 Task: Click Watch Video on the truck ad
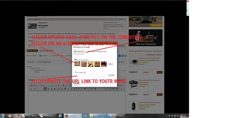click(x=156, y=25)
